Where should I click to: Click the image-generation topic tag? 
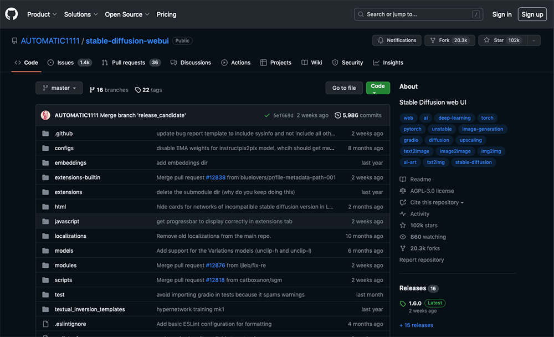(483, 129)
